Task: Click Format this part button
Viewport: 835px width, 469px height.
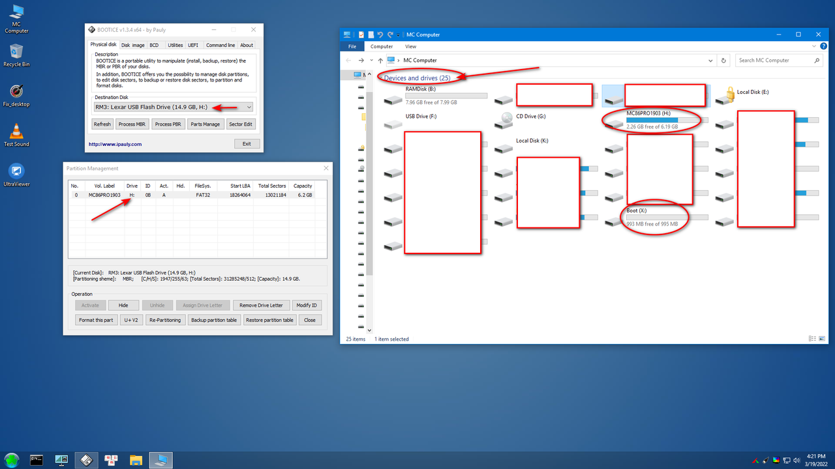Action: pos(96,320)
